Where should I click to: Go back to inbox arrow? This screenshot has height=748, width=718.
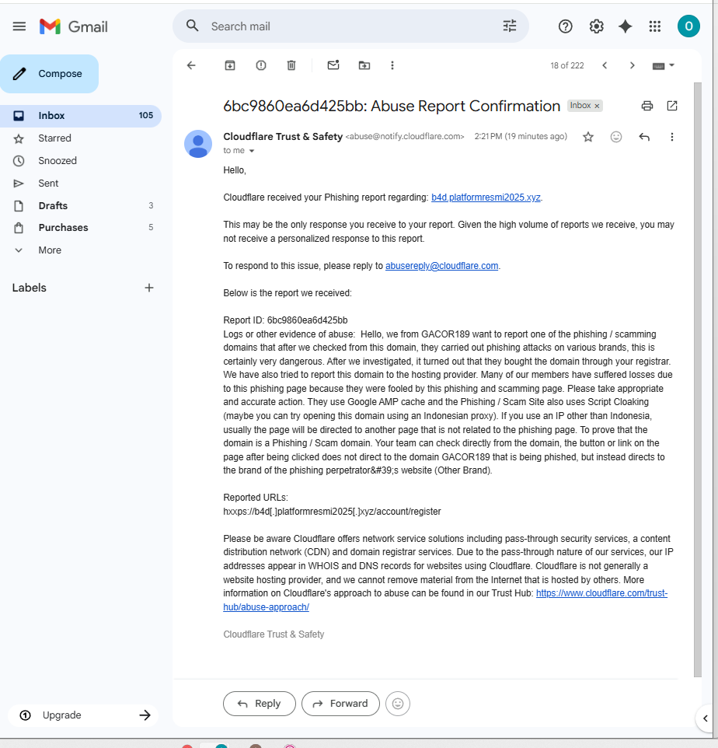point(191,65)
